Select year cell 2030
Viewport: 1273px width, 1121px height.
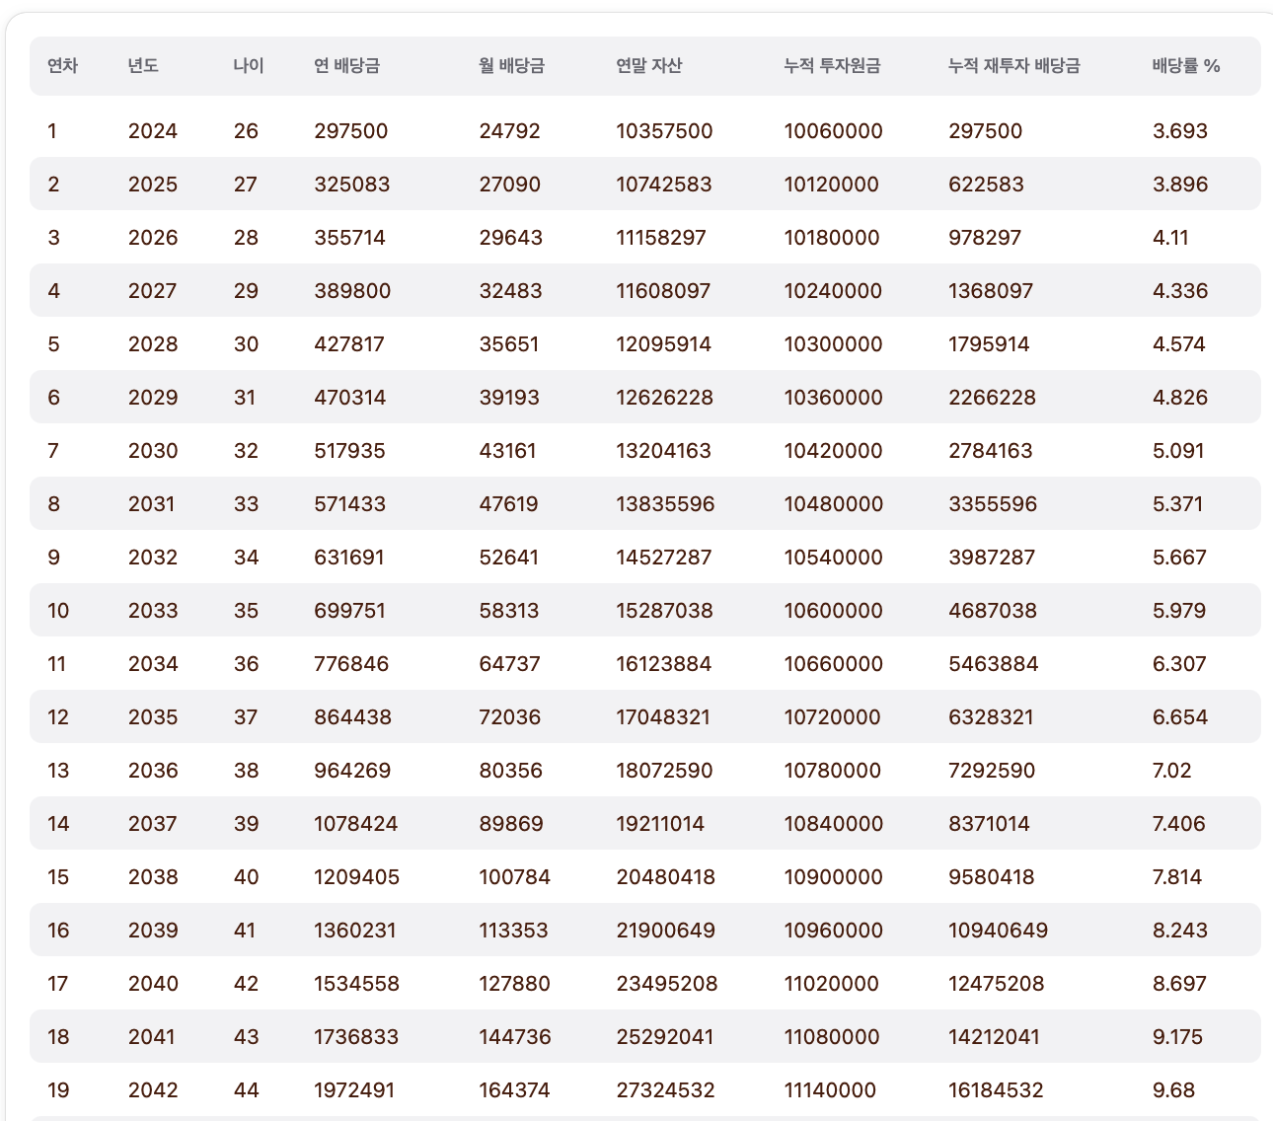(153, 451)
